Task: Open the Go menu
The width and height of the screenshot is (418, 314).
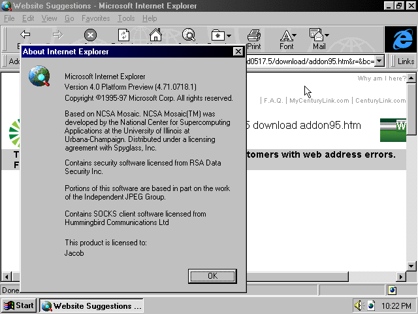Action: (69, 18)
